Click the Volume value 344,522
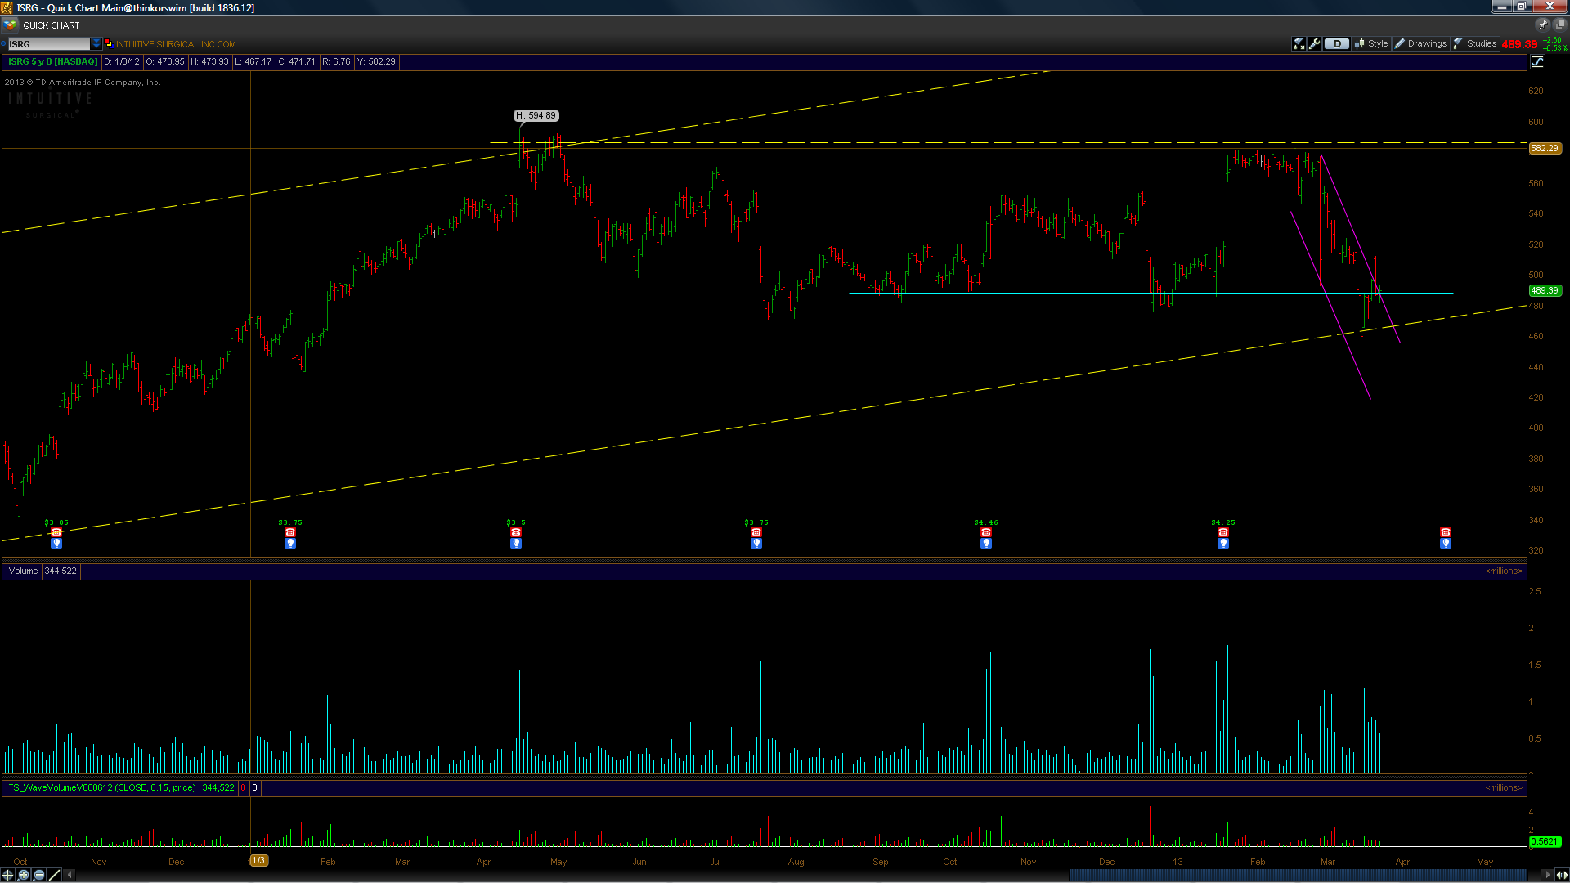 pyautogui.click(x=61, y=571)
